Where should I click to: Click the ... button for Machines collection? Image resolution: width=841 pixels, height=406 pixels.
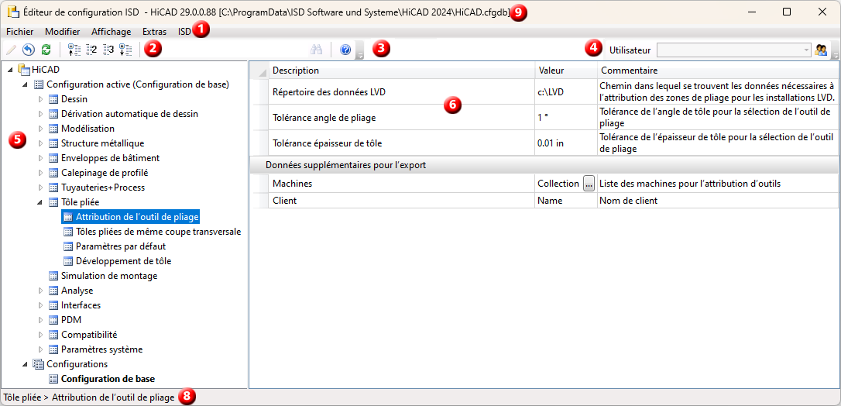589,184
